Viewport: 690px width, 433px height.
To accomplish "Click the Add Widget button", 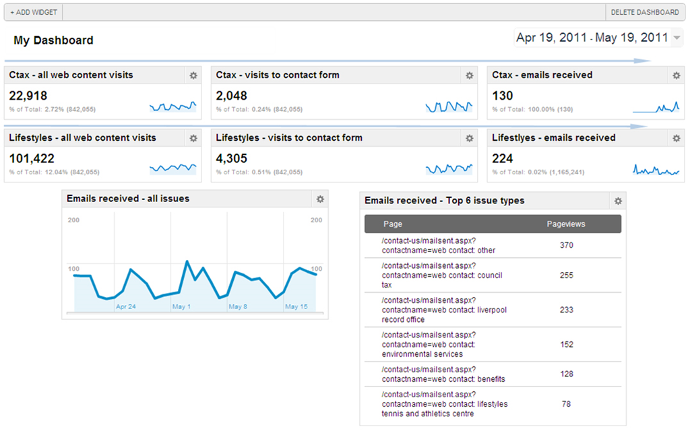I will click(34, 12).
